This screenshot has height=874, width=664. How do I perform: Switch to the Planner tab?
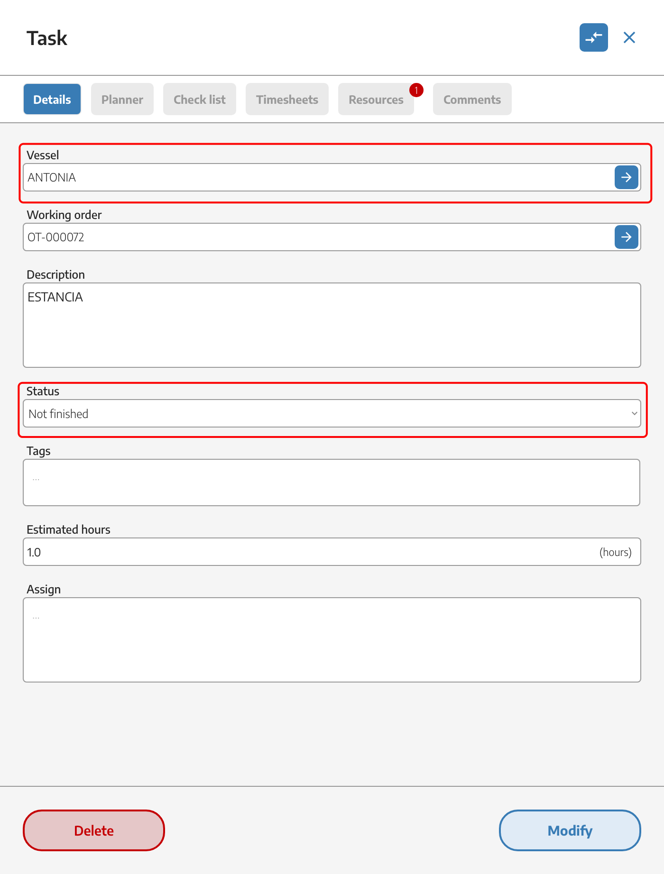[x=122, y=99]
